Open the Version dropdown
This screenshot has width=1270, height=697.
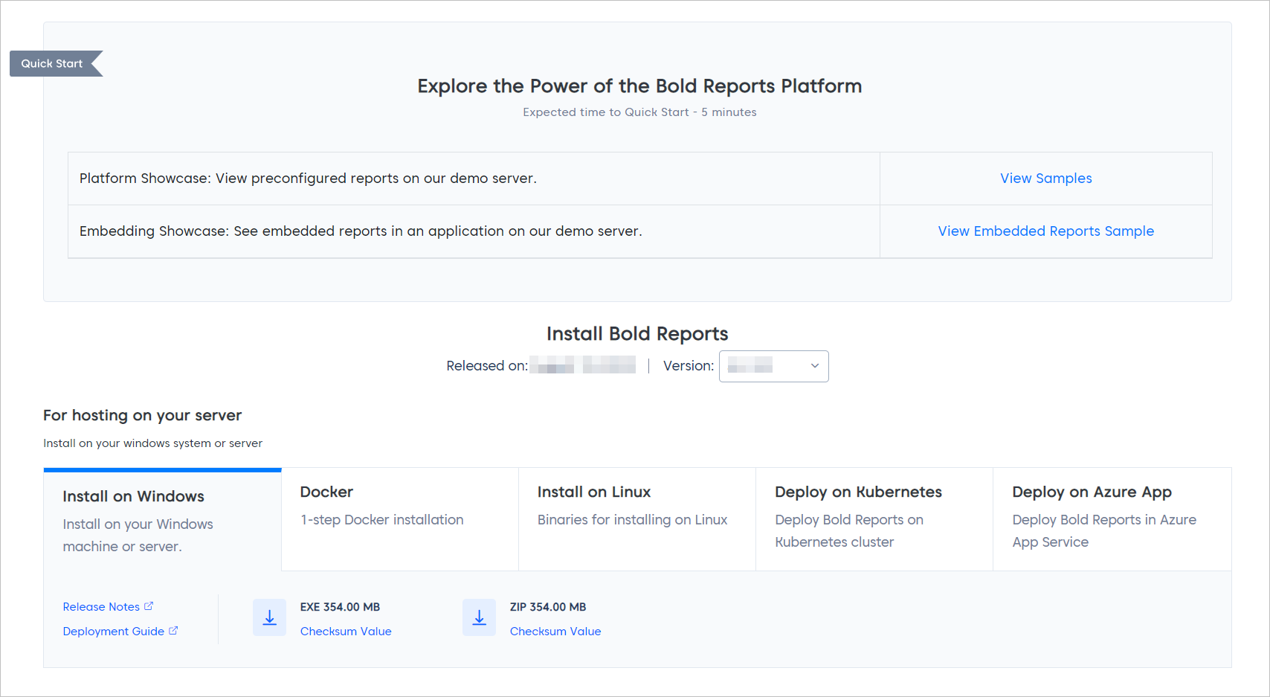point(773,366)
